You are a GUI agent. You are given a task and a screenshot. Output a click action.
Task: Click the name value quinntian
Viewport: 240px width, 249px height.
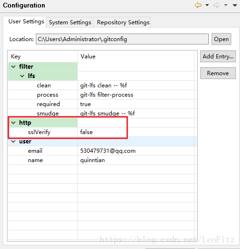pyautogui.click(x=93, y=160)
